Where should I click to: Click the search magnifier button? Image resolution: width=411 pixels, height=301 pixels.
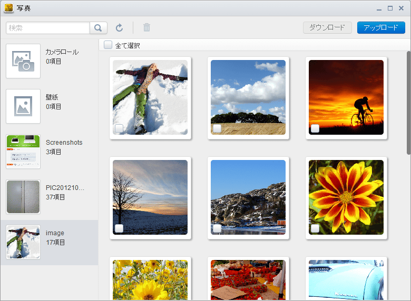(99, 28)
